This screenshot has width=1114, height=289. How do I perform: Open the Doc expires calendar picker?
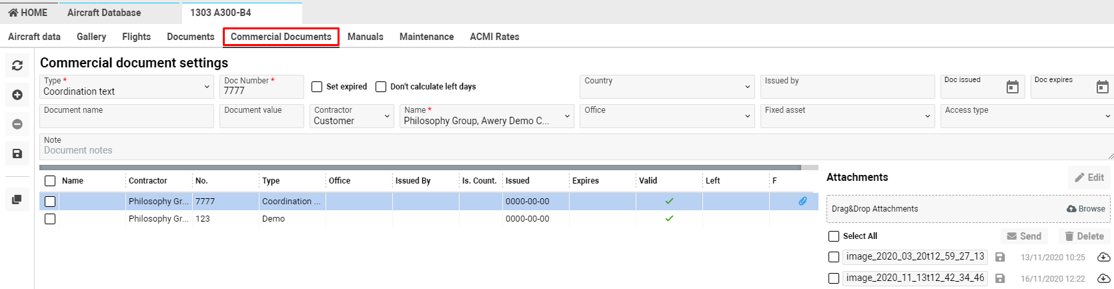click(x=1102, y=87)
